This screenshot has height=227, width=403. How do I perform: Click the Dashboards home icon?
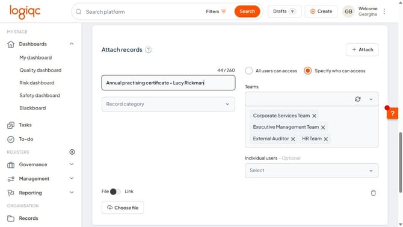(11, 45)
